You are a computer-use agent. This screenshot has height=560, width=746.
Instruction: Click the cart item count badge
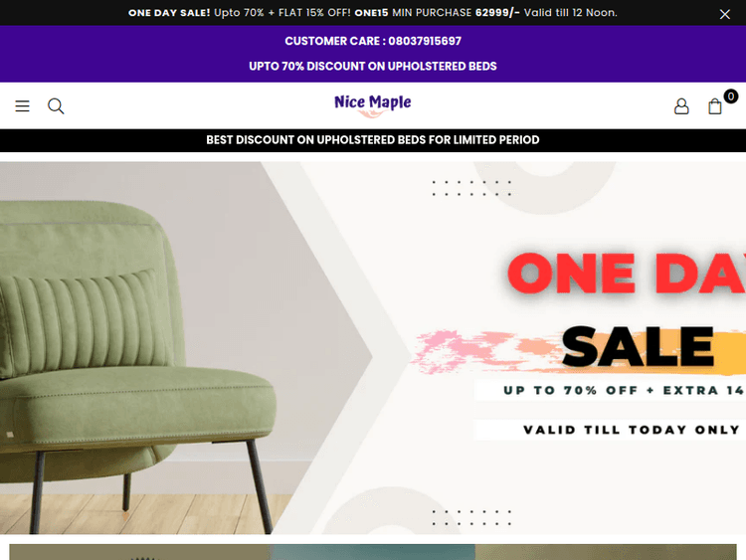[731, 96]
